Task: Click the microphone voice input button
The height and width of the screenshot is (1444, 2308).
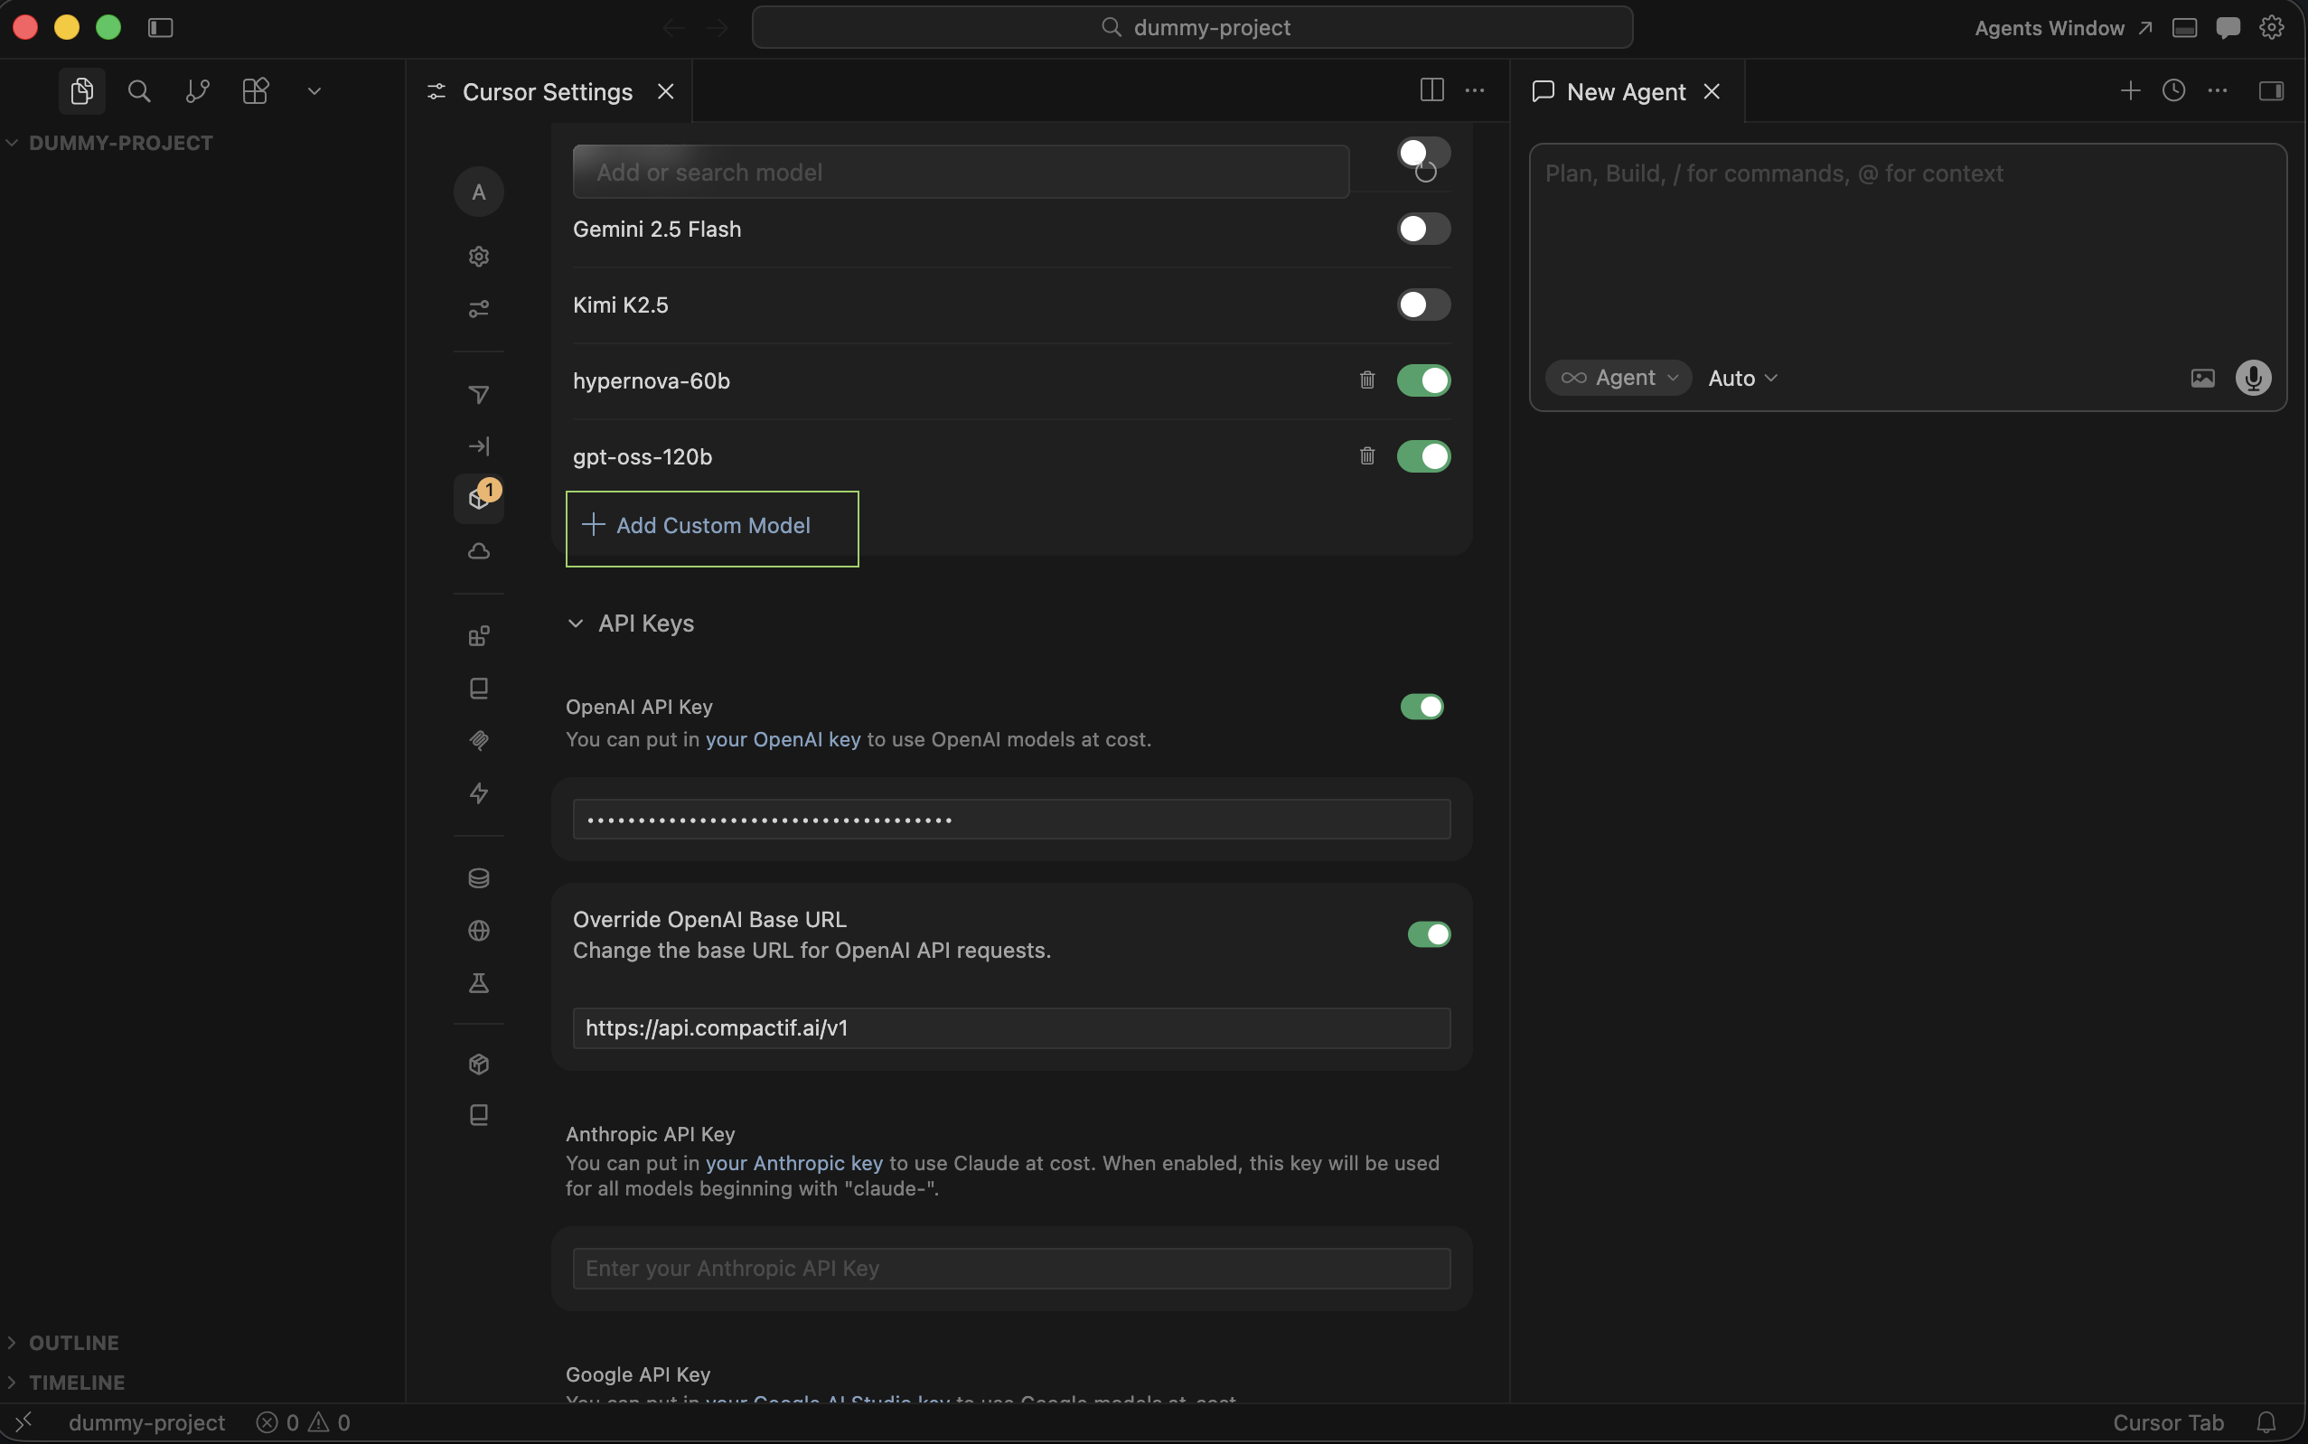Action: [x=2254, y=379]
